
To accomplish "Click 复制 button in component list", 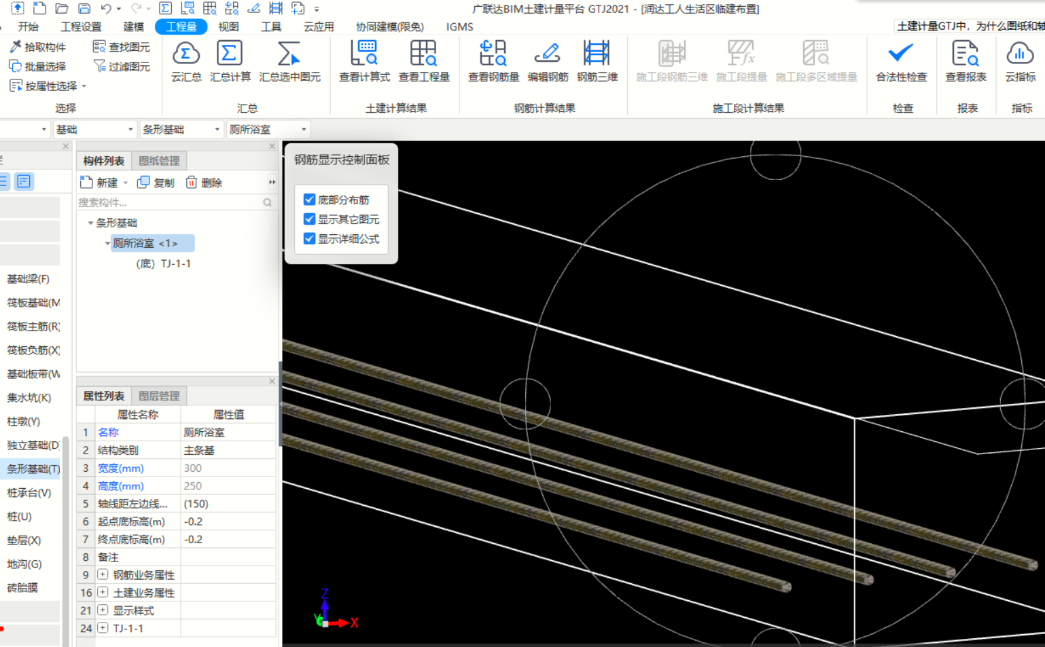I will coord(156,183).
